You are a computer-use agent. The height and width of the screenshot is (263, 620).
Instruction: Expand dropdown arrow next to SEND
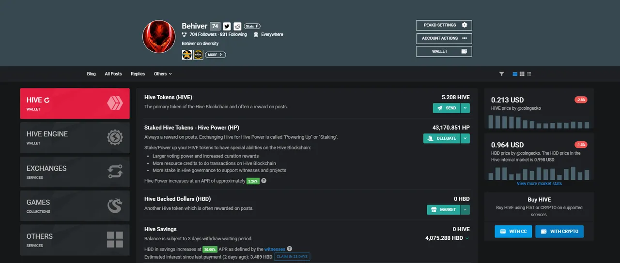465,108
